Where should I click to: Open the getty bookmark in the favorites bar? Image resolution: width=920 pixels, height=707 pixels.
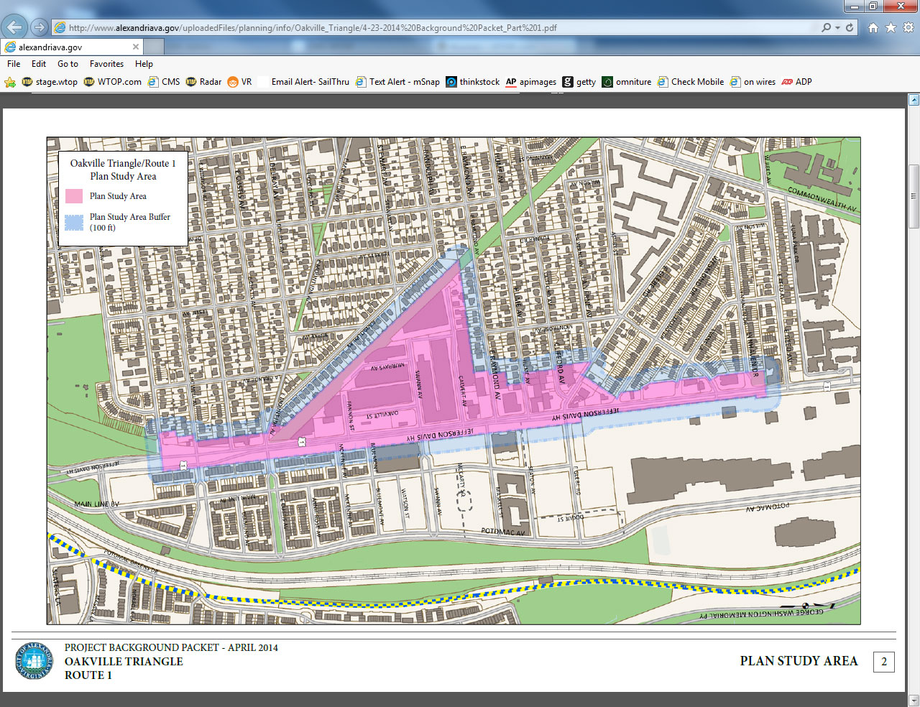point(579,82)
